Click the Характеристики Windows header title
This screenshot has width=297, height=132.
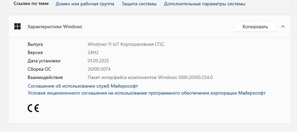55,27
